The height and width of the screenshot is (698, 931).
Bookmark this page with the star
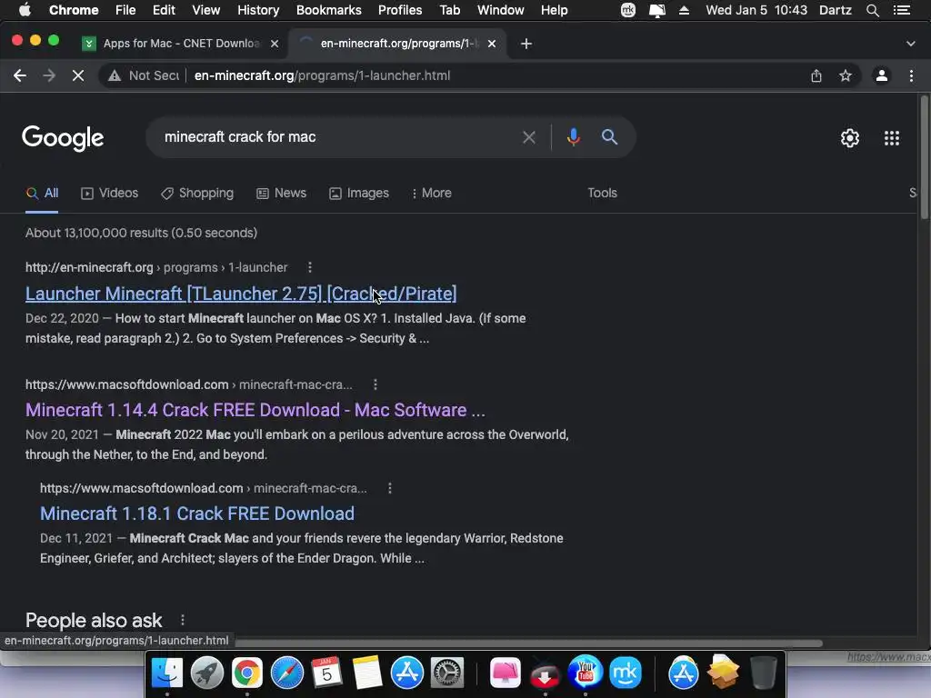(x=846, y=75)
